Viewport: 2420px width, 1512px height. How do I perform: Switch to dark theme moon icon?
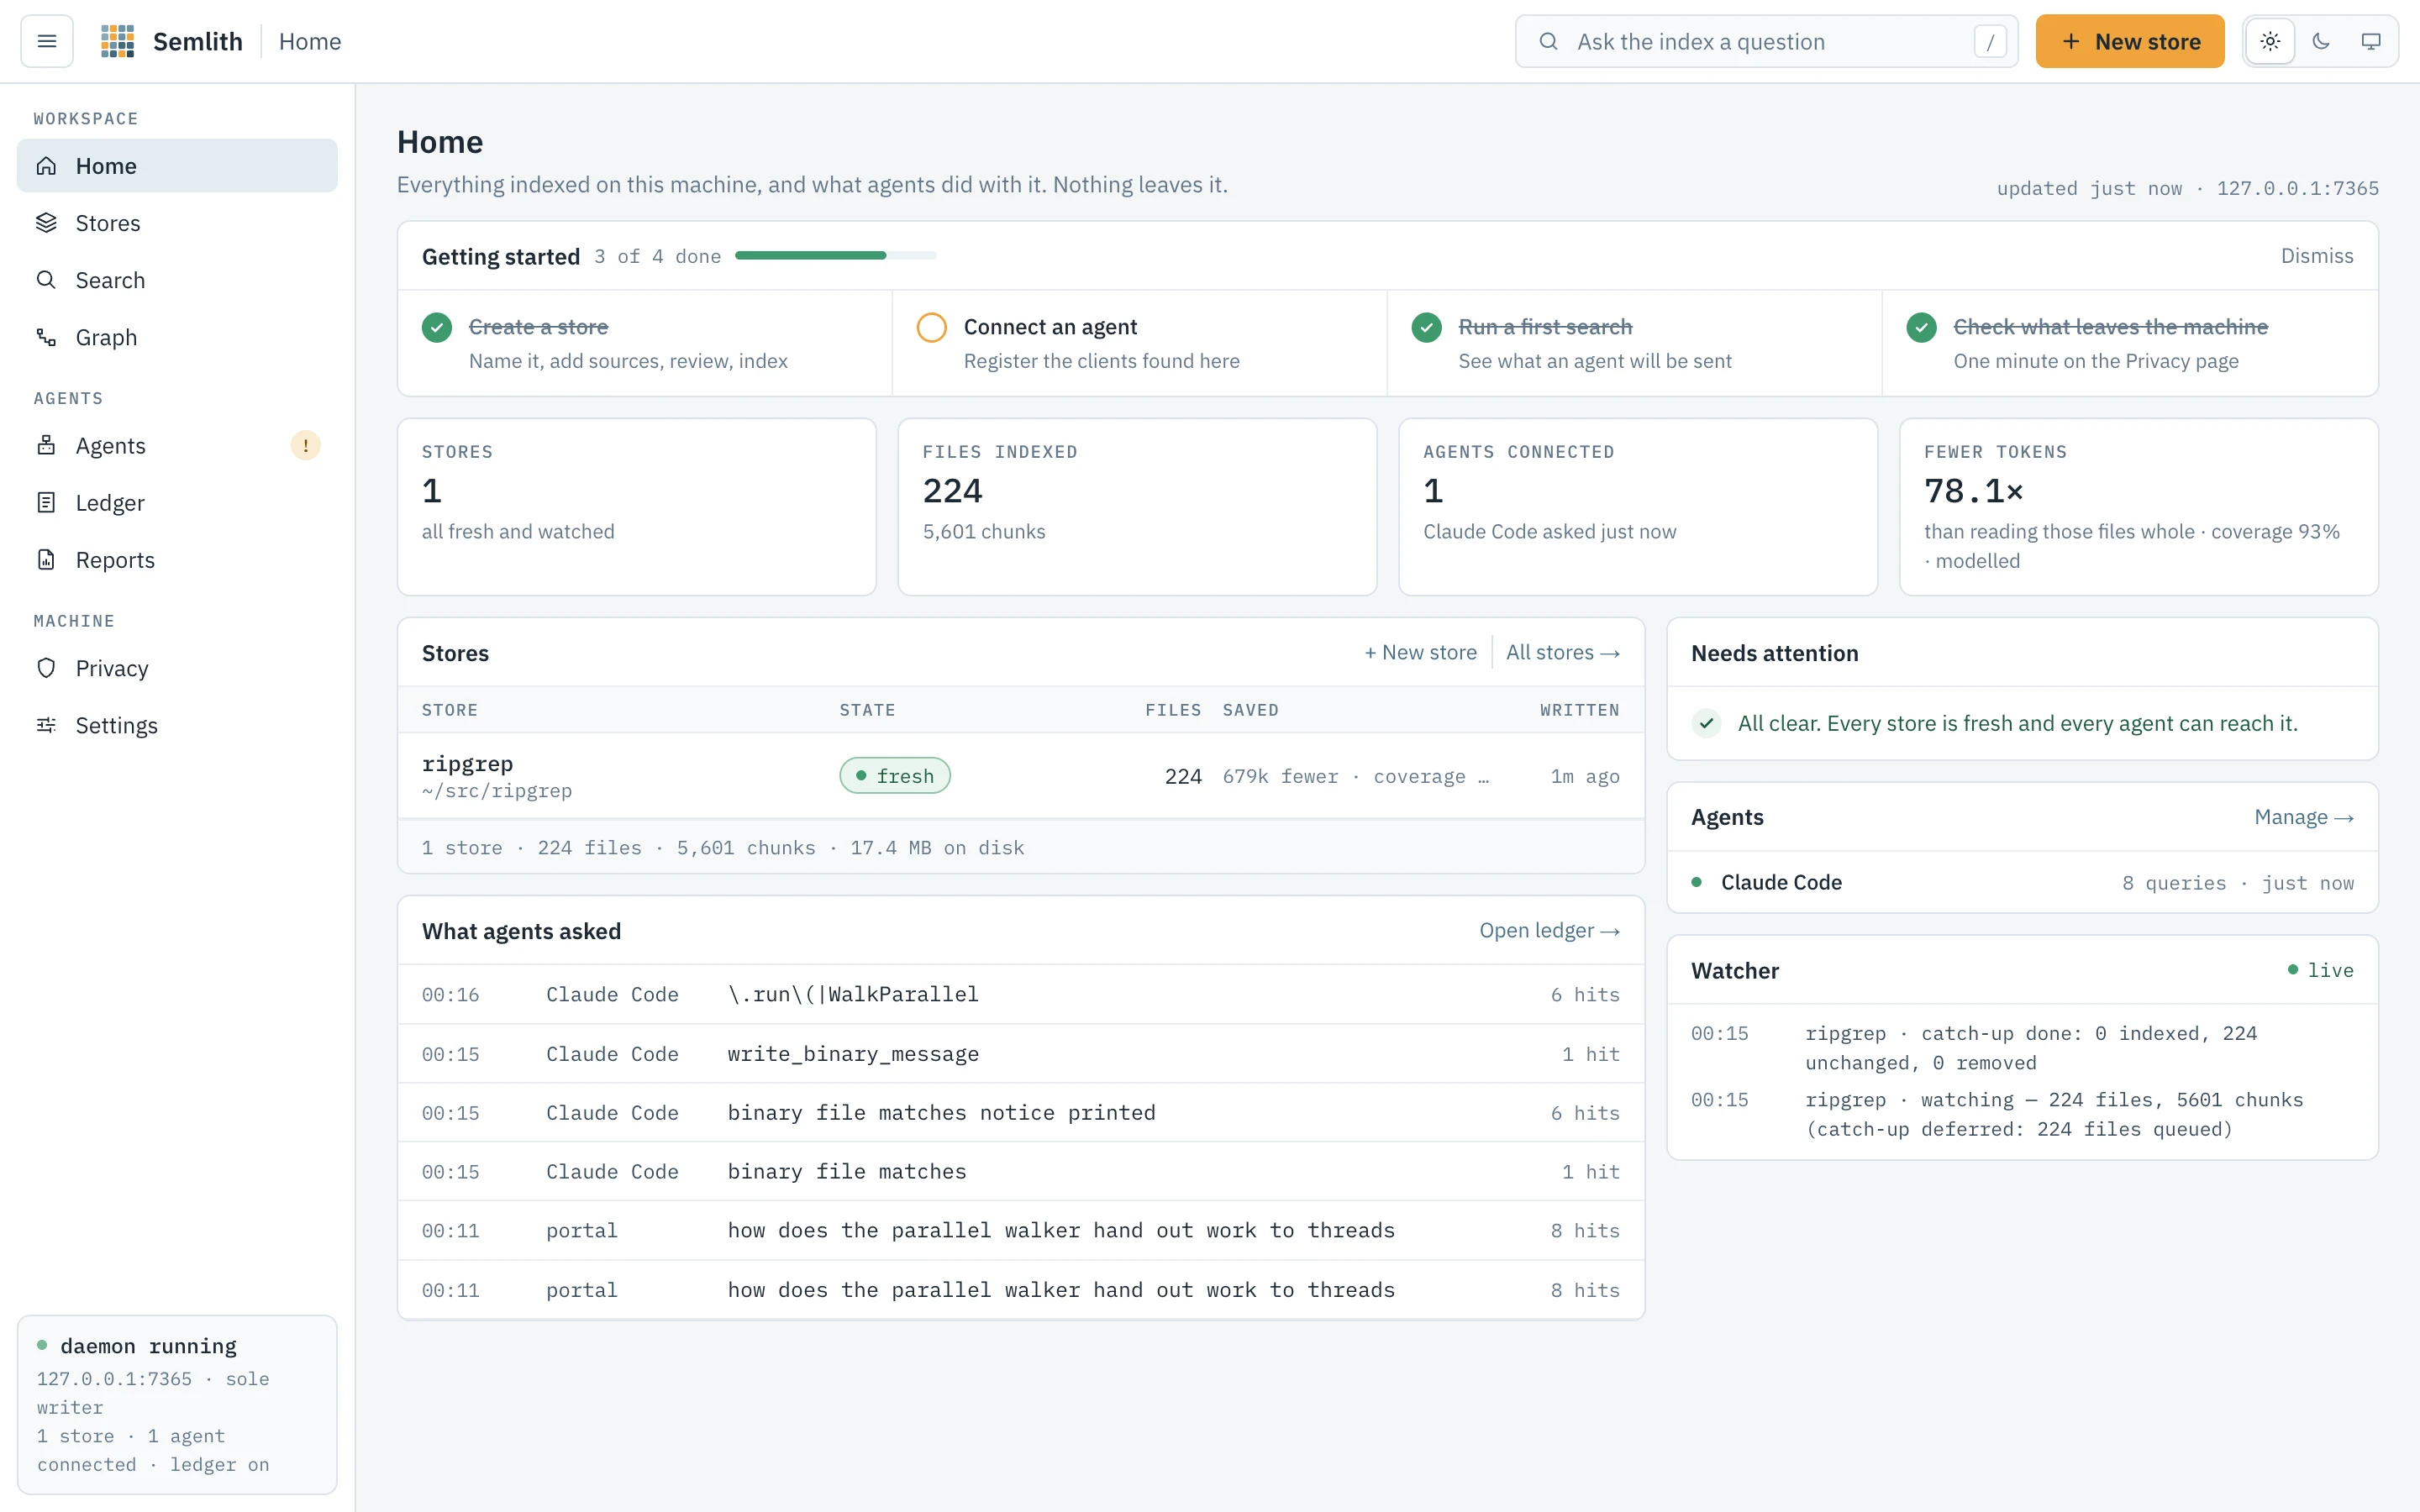(x=2321, y=41)
